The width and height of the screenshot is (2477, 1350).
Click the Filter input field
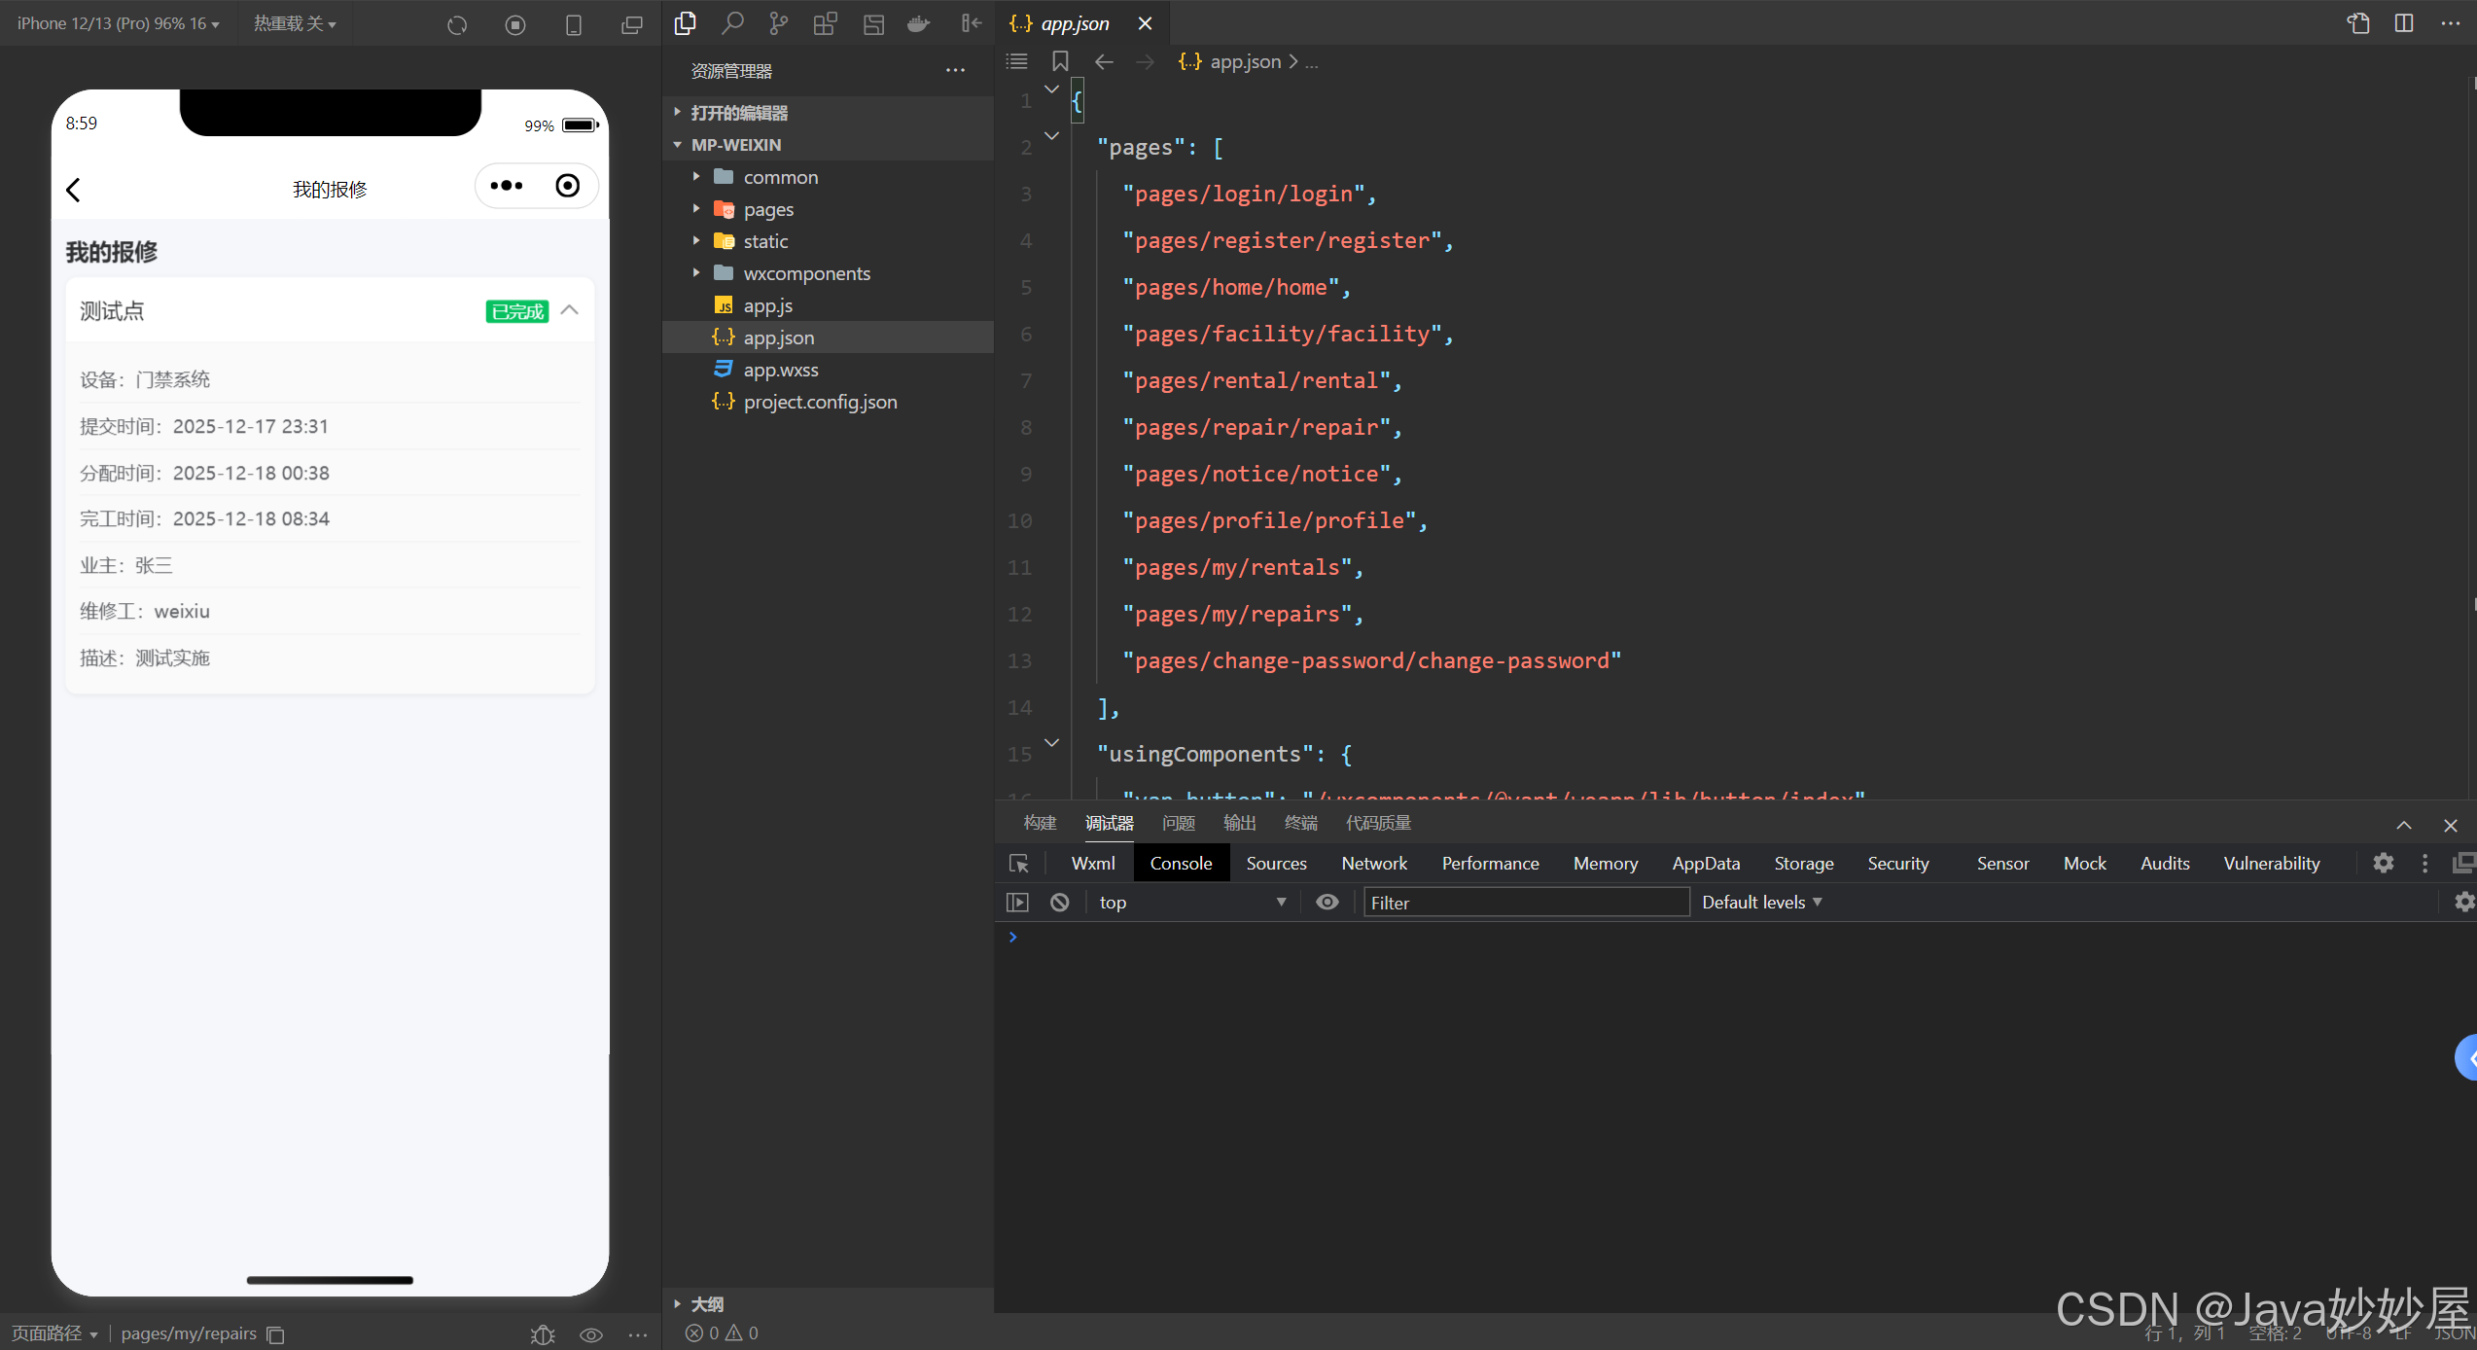[1525, 903]
